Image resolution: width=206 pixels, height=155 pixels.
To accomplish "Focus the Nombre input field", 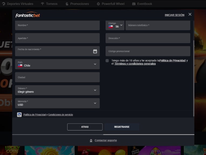I will [x=57, y=25].
